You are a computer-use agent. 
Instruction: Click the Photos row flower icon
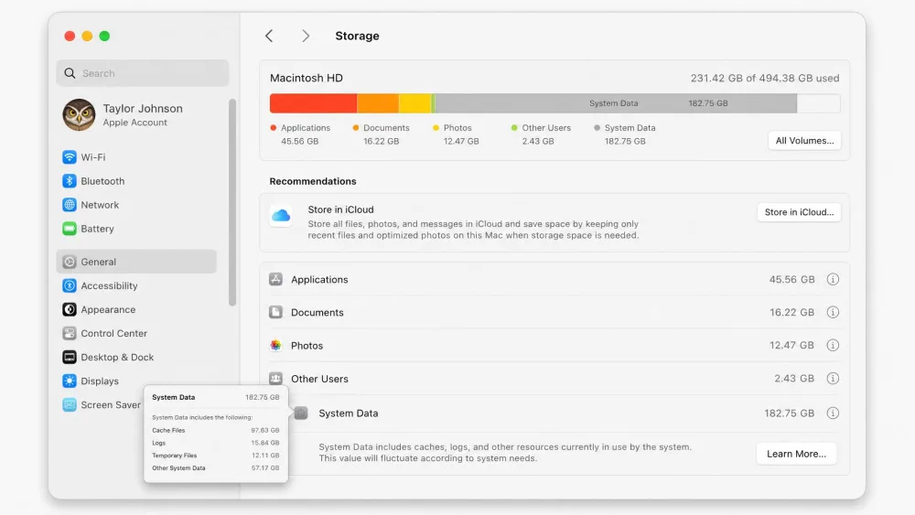(x=275, y=345)
